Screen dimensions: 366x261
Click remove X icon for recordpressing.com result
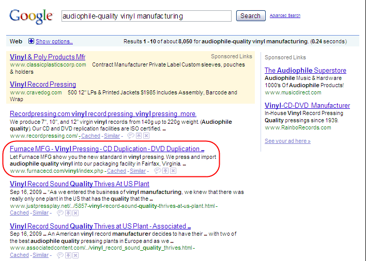(146, 136)
